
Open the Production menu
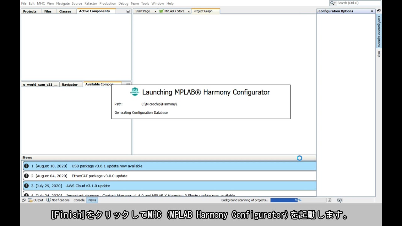tap(108, 3)
